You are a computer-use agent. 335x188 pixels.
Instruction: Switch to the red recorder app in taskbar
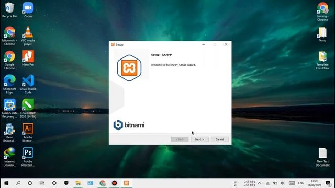click(114, 183)
